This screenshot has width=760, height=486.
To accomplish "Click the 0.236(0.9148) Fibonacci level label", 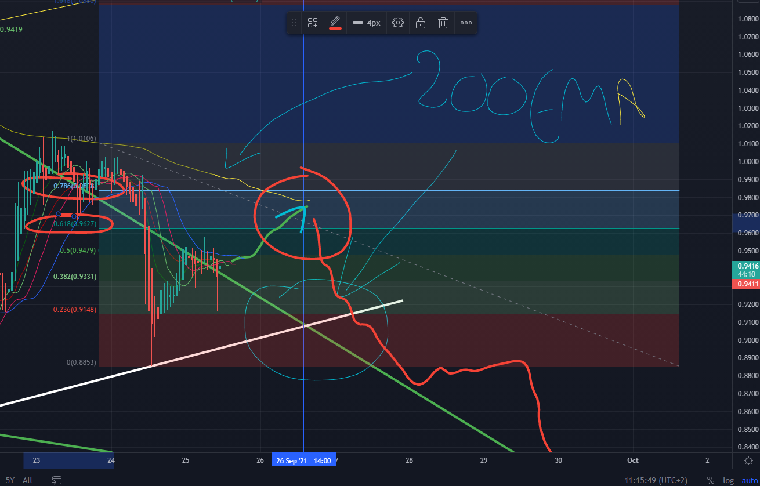I will coord(74,310).
